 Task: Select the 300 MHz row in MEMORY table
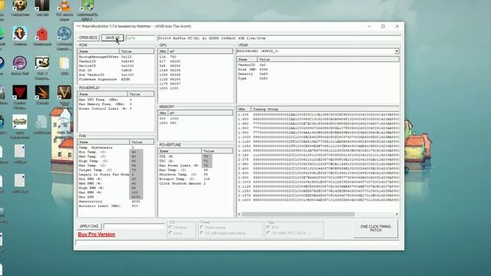[x=196, y=119]
